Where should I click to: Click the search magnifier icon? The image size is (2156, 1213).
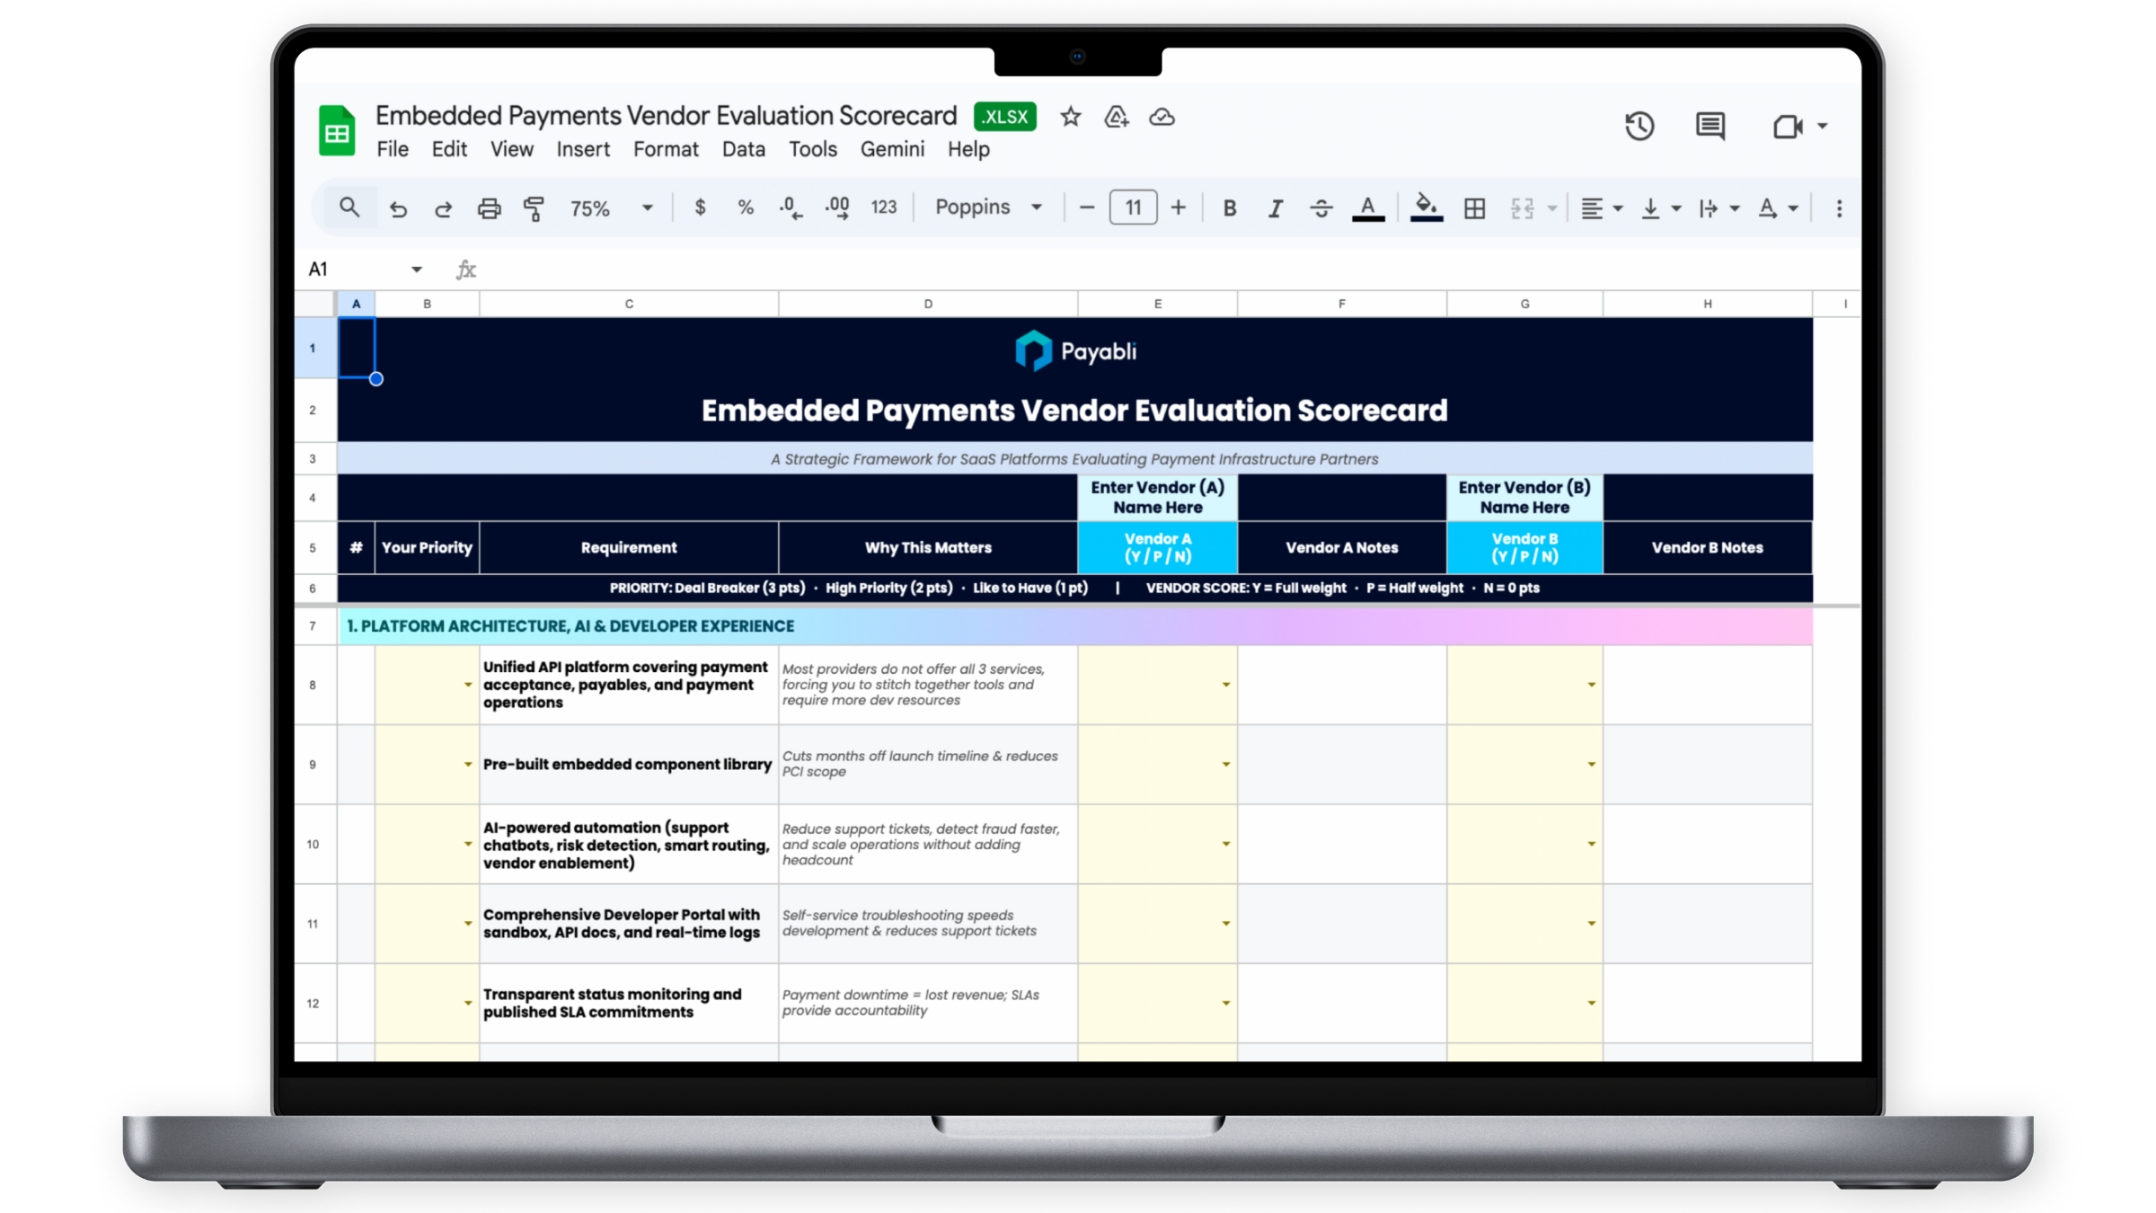(349, 208)
